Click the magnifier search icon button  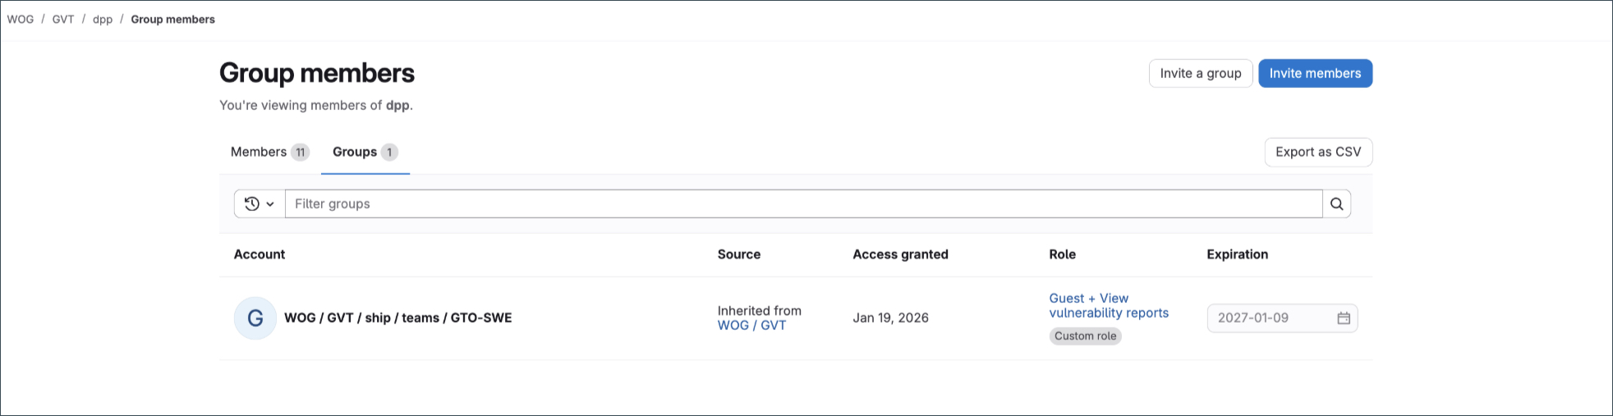point(1336,203)
